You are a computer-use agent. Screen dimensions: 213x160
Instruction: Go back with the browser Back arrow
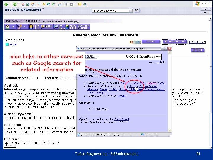point(6,4)
